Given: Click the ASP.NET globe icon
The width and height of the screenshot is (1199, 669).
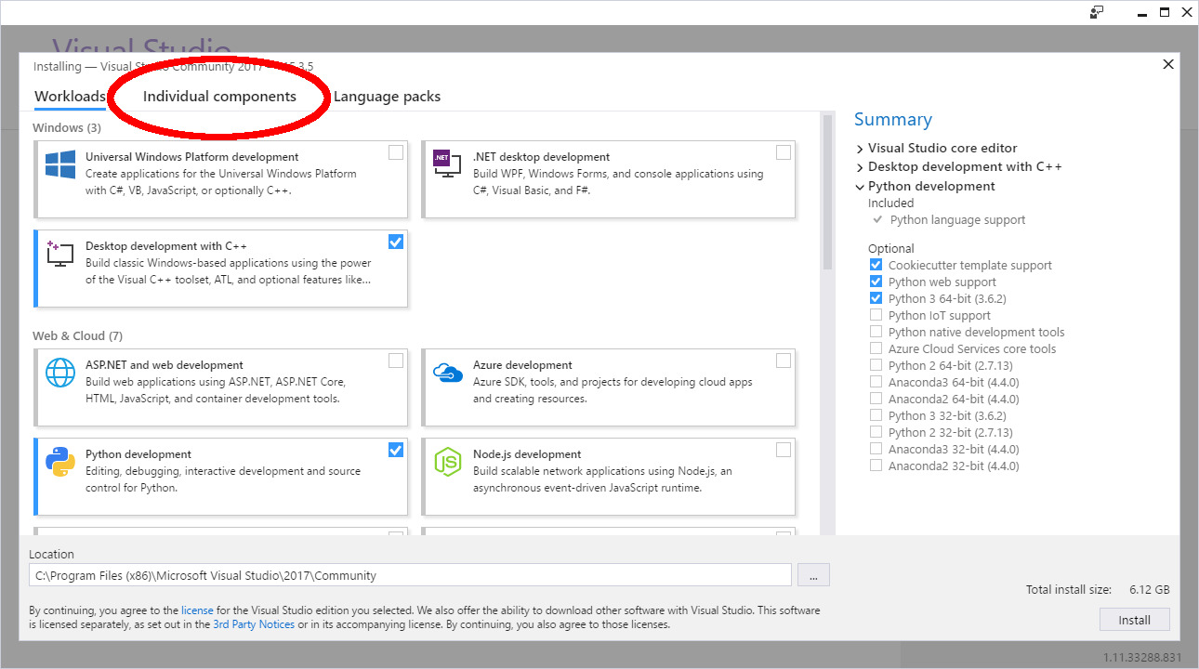Looking at the screenshot, I should coord(60,373).
